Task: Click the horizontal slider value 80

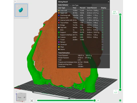Action: [x=98, y=100]
